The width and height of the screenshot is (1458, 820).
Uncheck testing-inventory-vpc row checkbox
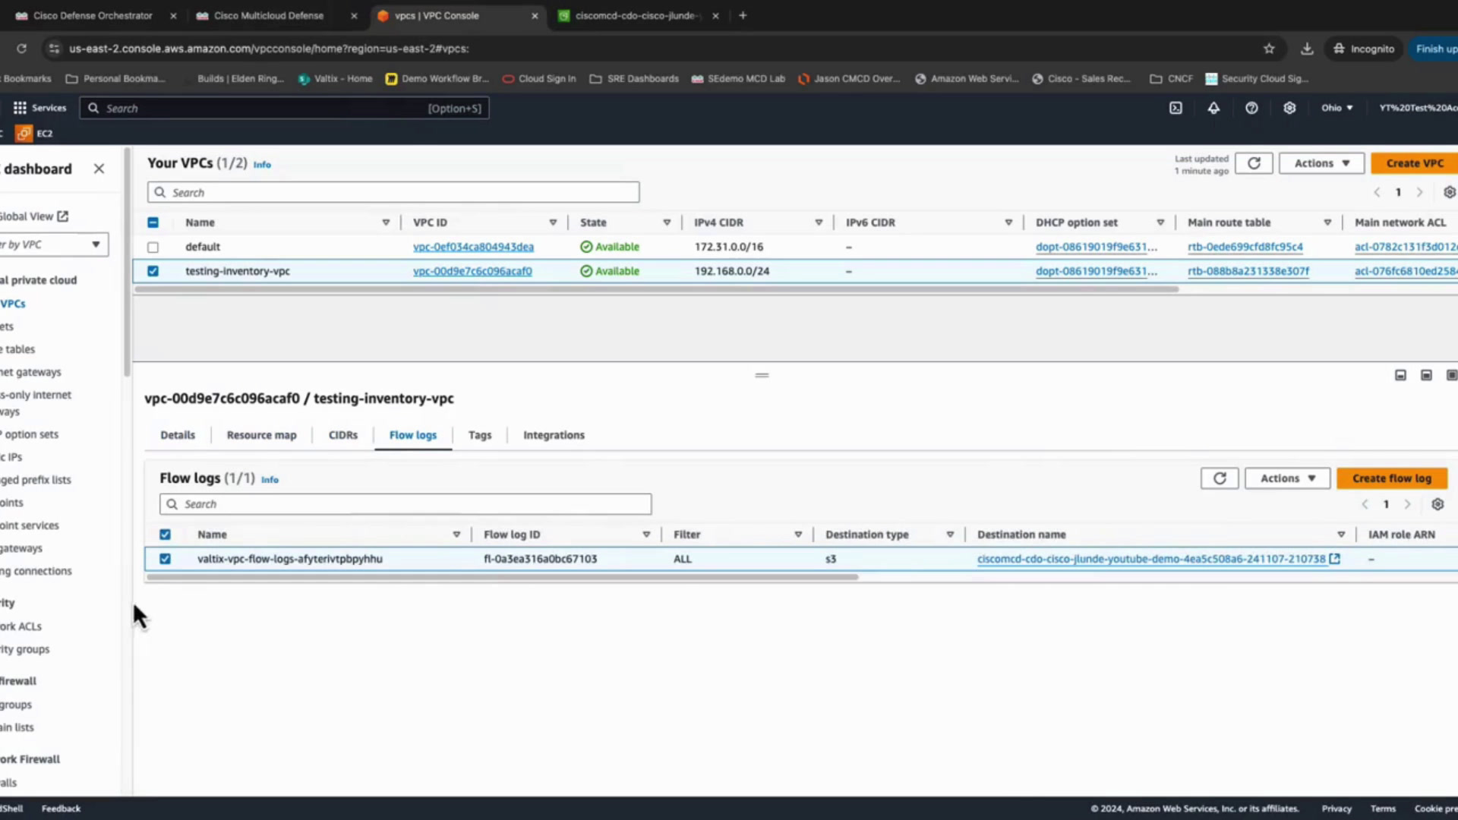coord(153,271)
